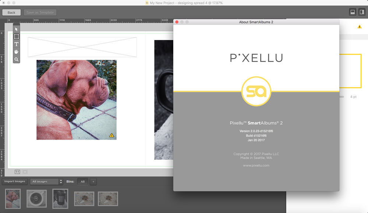Viewport: 368px width, 213px height.
Task: Select the All bin filter
Action: 82,181
